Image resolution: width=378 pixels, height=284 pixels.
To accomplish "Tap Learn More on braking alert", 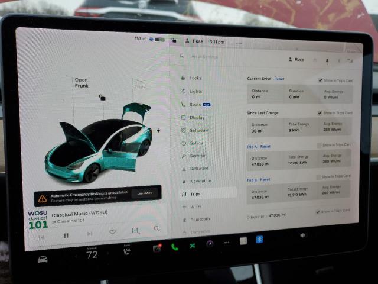I will tap(145, 193).
